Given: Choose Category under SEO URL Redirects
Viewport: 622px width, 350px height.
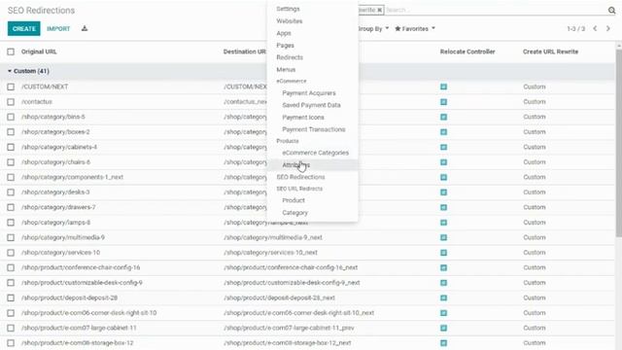Looking at the screenshot, I should pos(294,213).
